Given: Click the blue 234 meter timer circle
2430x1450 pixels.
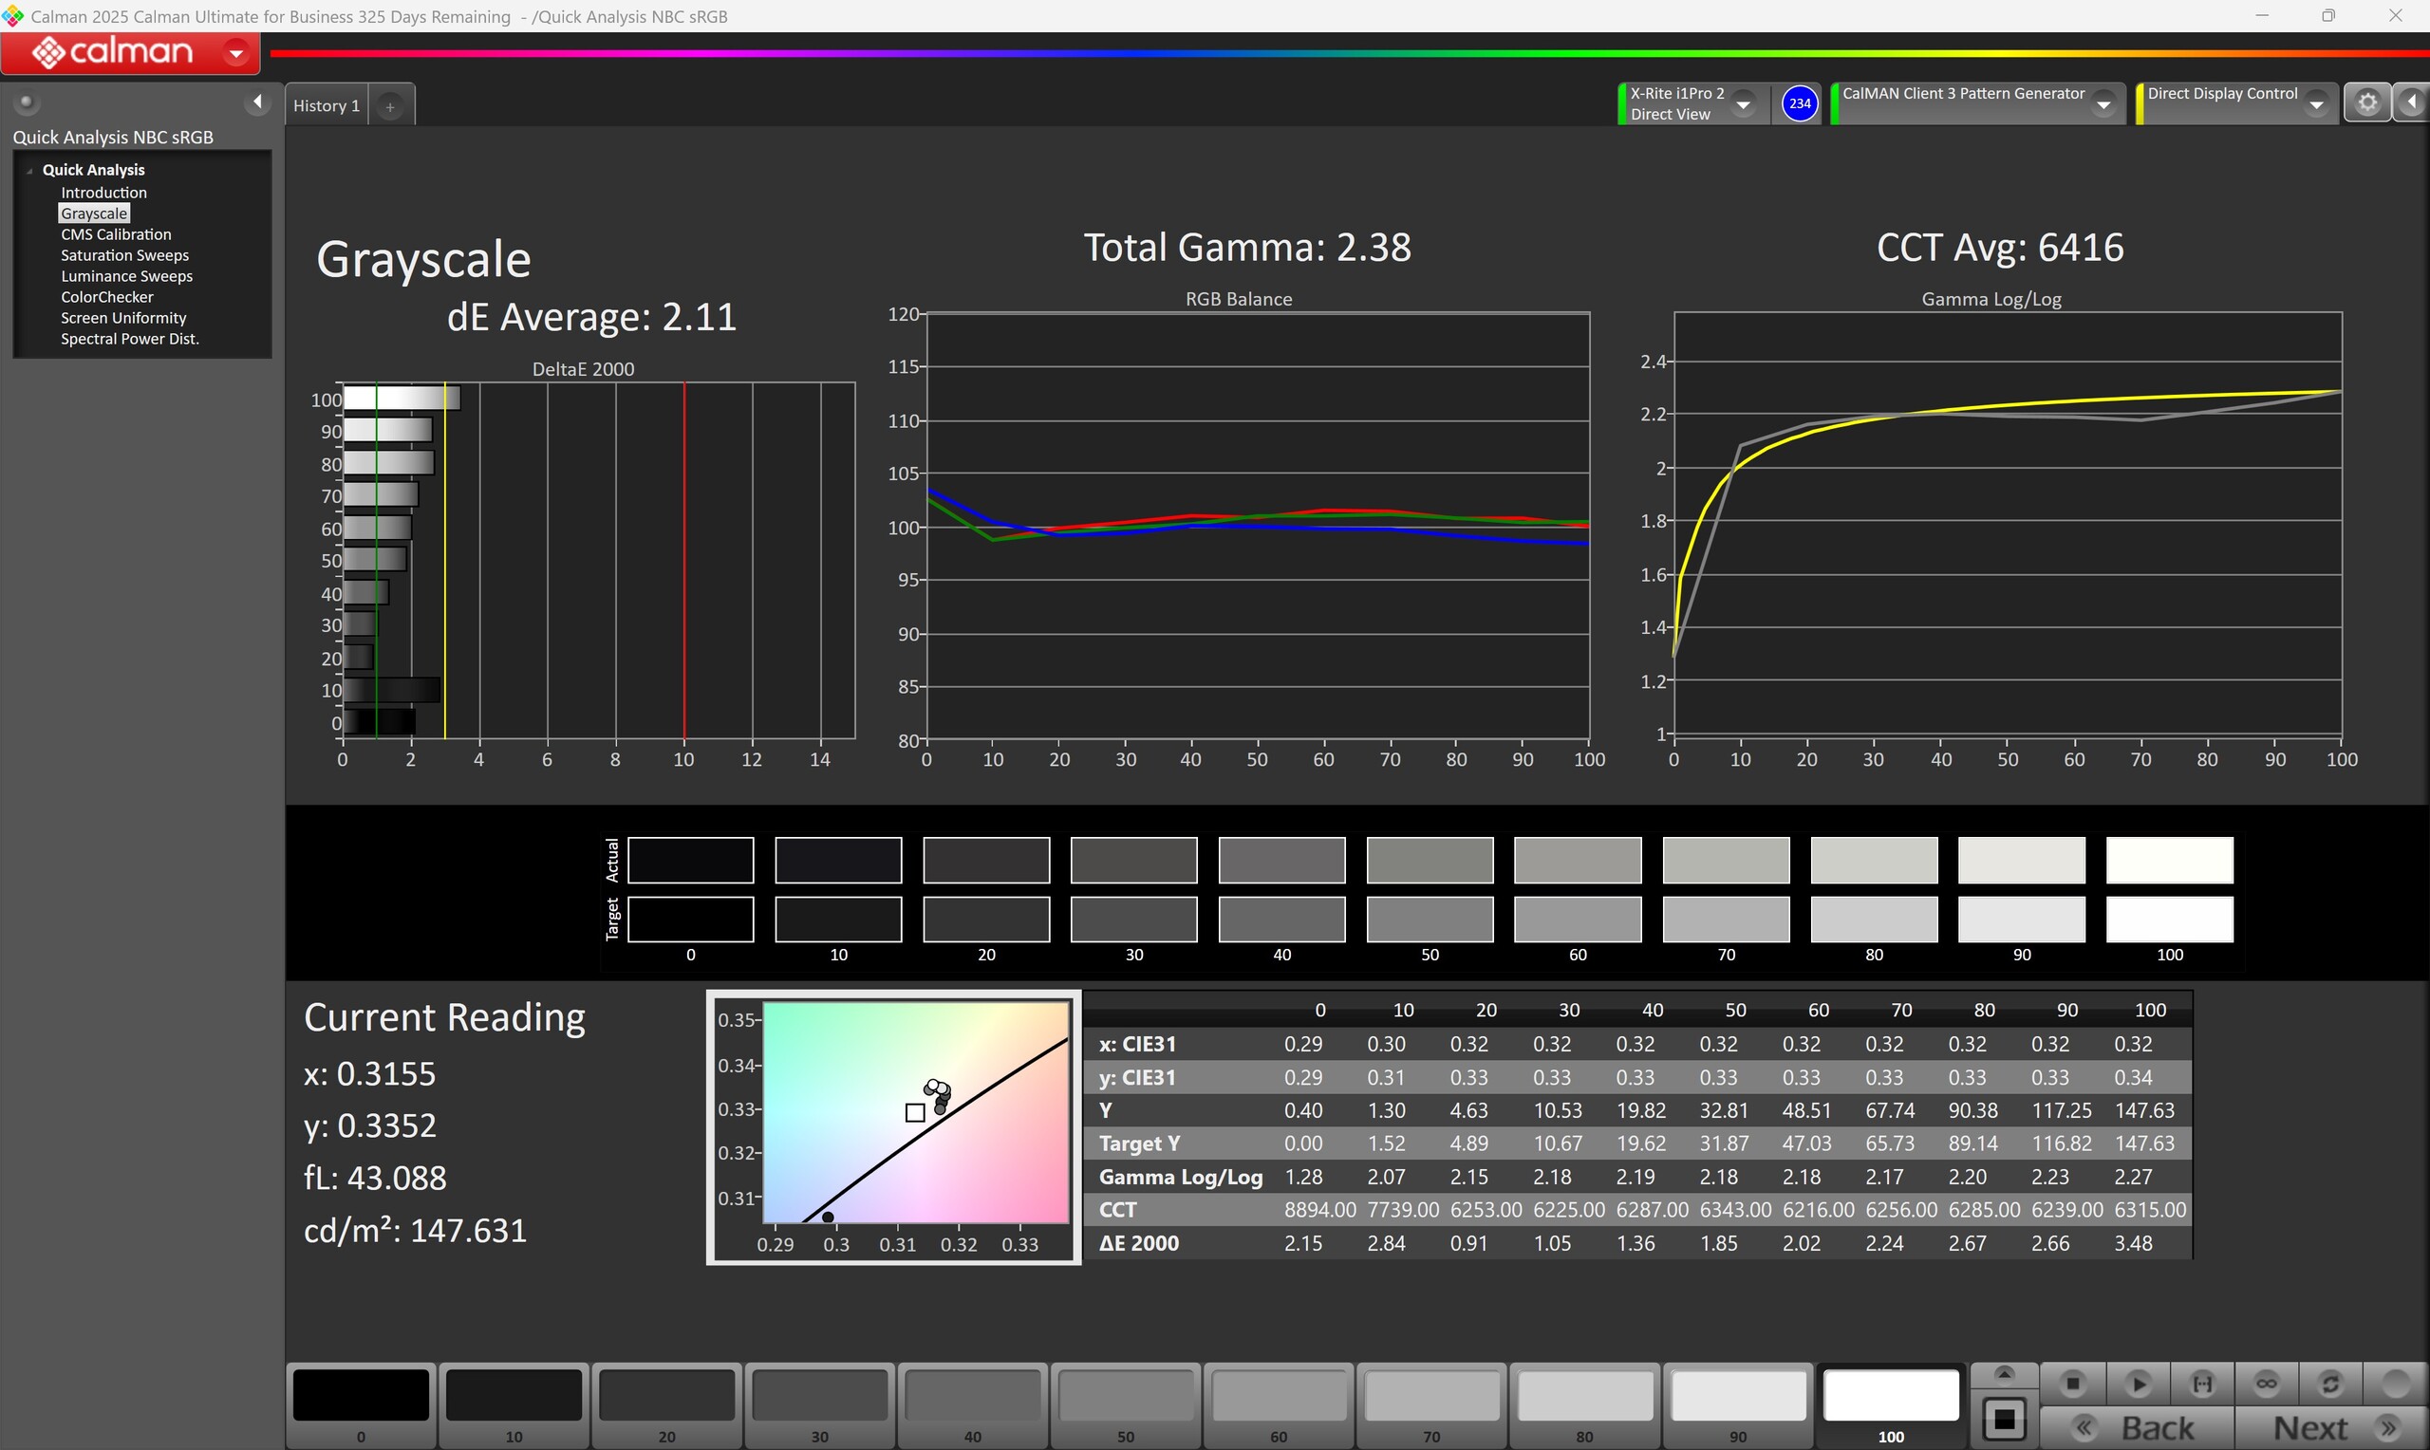Looking at the screenshot, I should (1799, 102).
